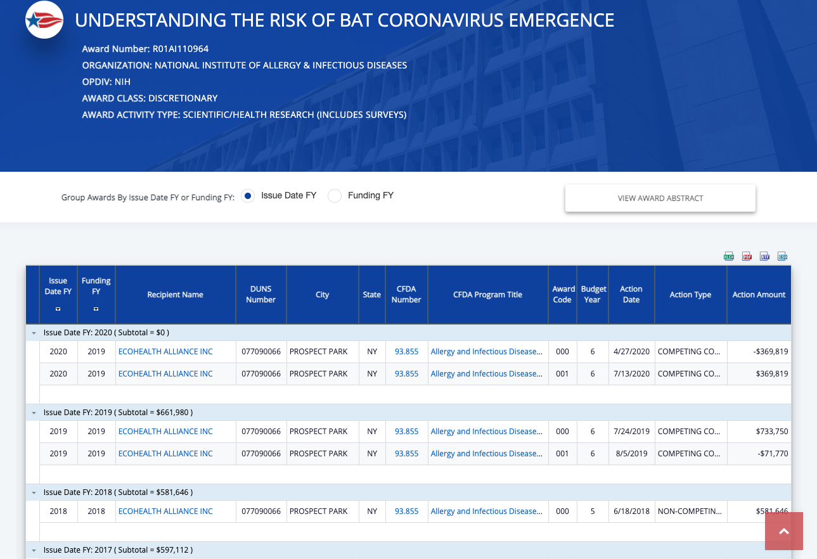Open CFDA number 93.855 in 8/5/2019 row
Viewport: 817px width, 559px height.
(406, 454)
